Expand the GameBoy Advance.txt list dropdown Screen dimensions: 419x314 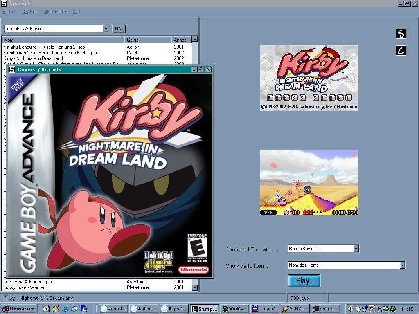pyautogui.click(x=106, y=29)
